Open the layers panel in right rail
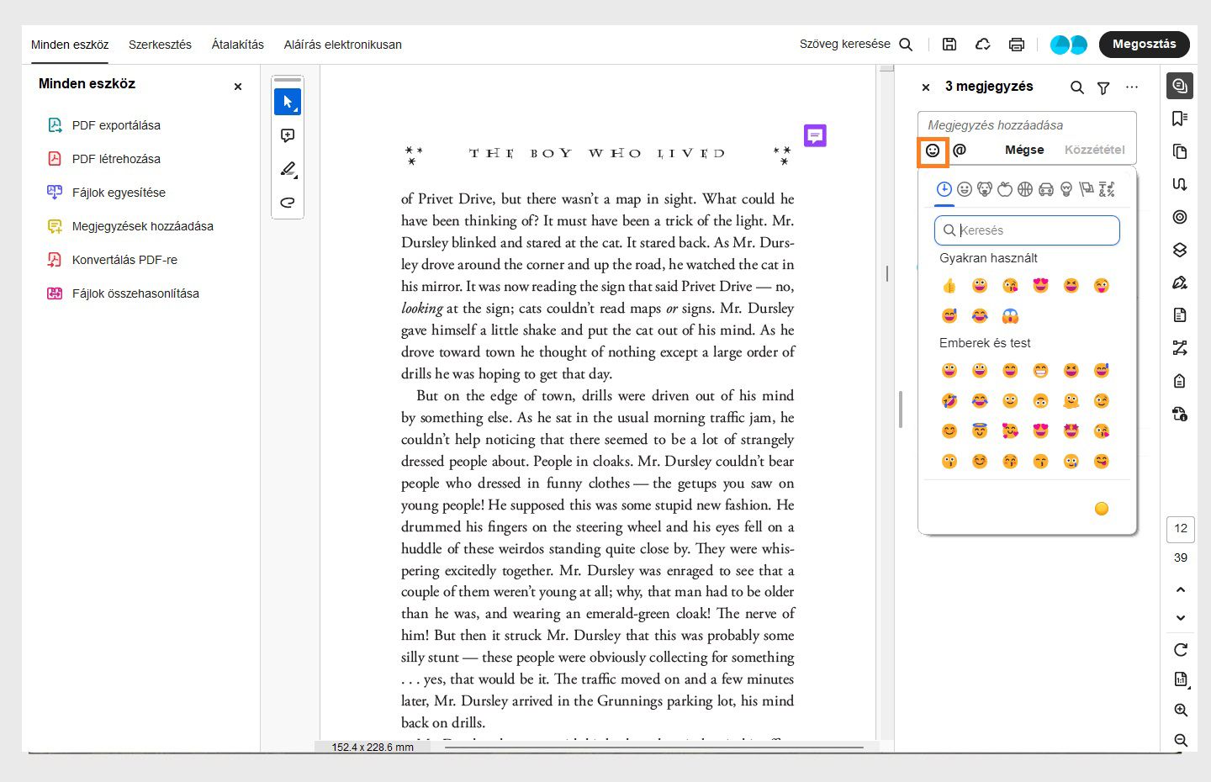The image size is (1211, 782). pos(1180,250)
